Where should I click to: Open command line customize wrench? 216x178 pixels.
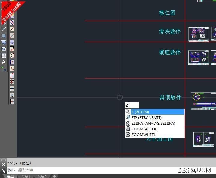pos(3,171)
